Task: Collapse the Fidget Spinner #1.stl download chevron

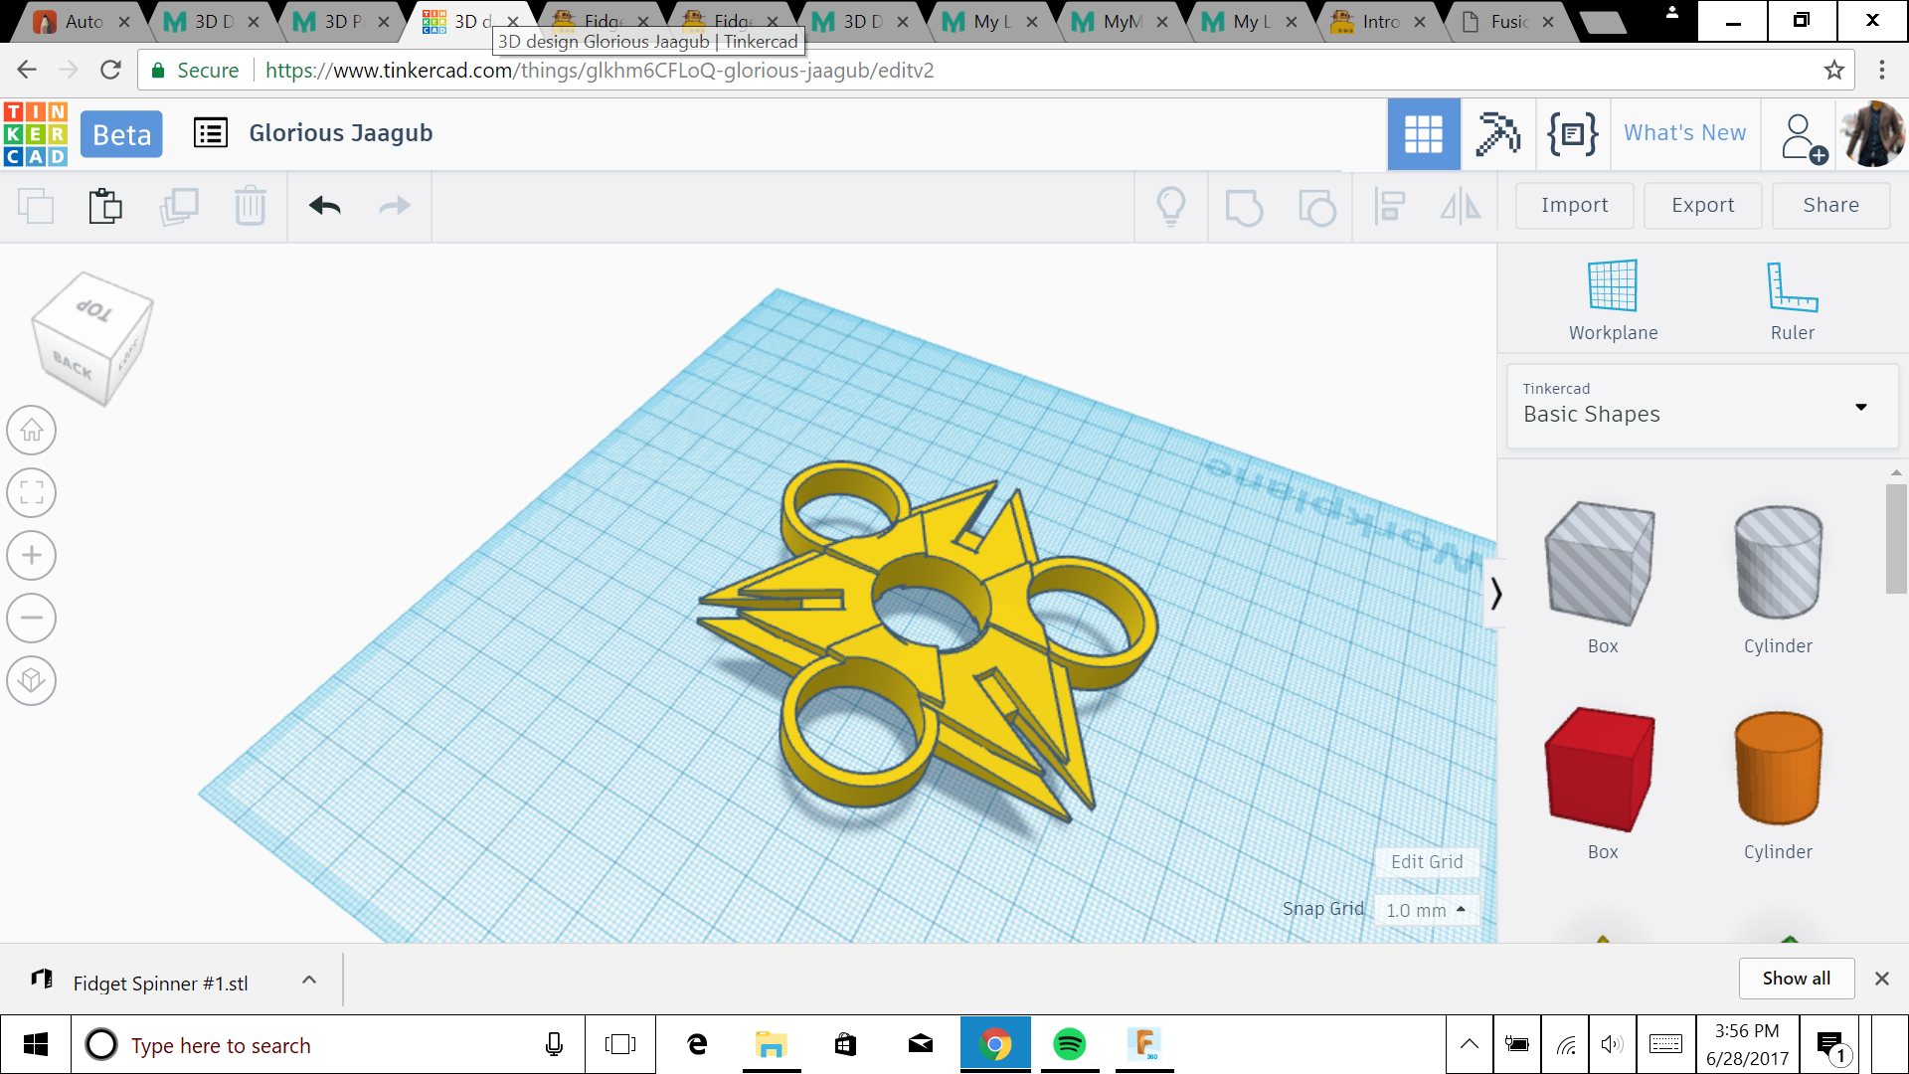Action: pyautogui.click(x=308, y=980)
